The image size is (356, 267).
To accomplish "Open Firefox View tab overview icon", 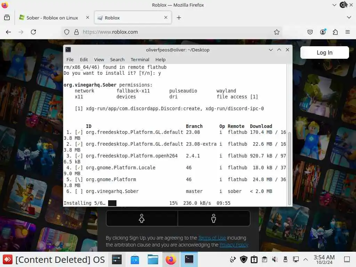I will pyautogui.click(x=7, y=17).
